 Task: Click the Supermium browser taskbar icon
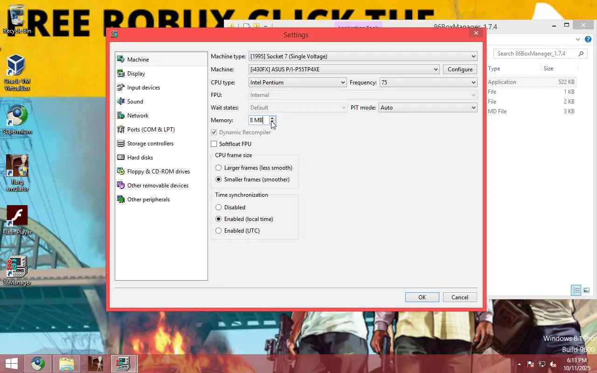(38, 364)
